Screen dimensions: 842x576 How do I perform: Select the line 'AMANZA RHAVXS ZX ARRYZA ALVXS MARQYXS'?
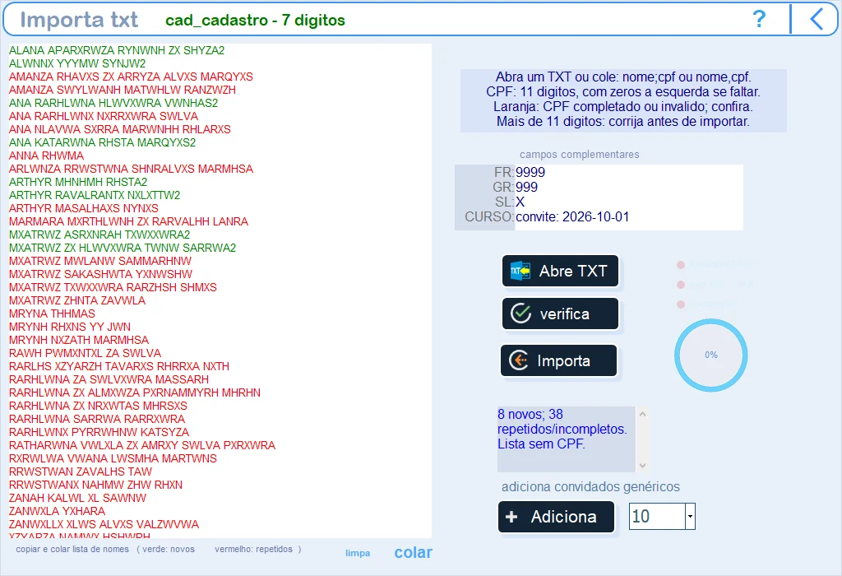pyautogui.click(x=131, y=77)
